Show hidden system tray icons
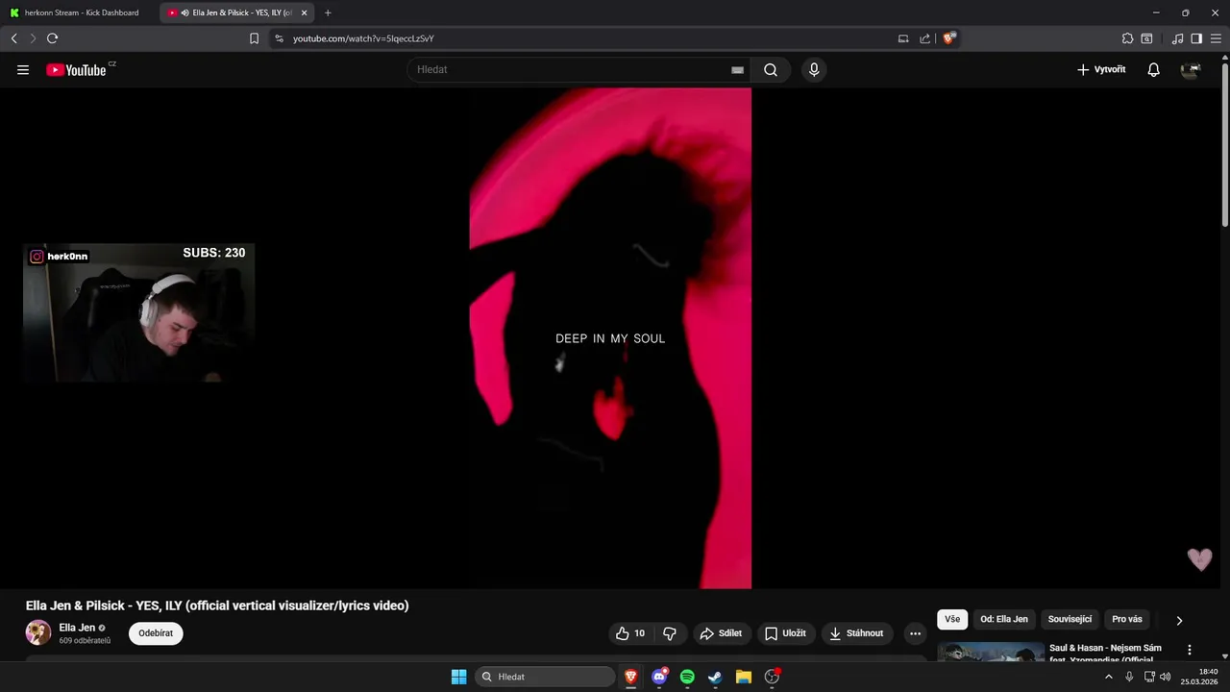 [x=1108, y=677]
